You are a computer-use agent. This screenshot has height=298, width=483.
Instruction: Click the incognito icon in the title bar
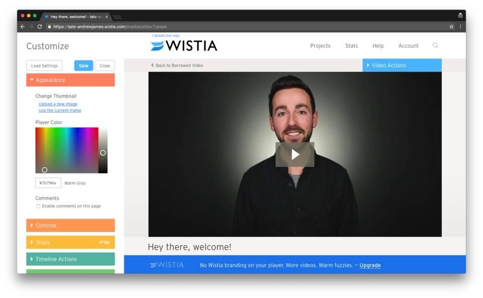pyautogui.click(x=460, y=16)
